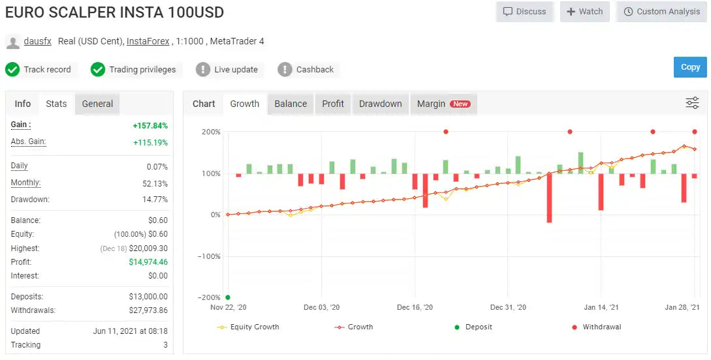711x360 pixels.
Task: Click the Live update exclamation icon
Action: (x=203, y=69)
